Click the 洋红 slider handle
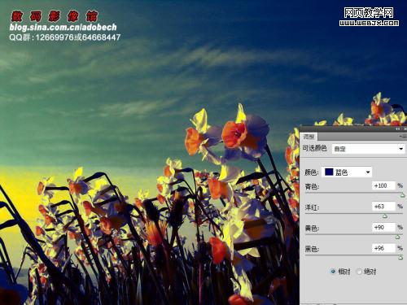Viewport: 407px width, 305px height. pyautogui.click(x=385, y=216)
